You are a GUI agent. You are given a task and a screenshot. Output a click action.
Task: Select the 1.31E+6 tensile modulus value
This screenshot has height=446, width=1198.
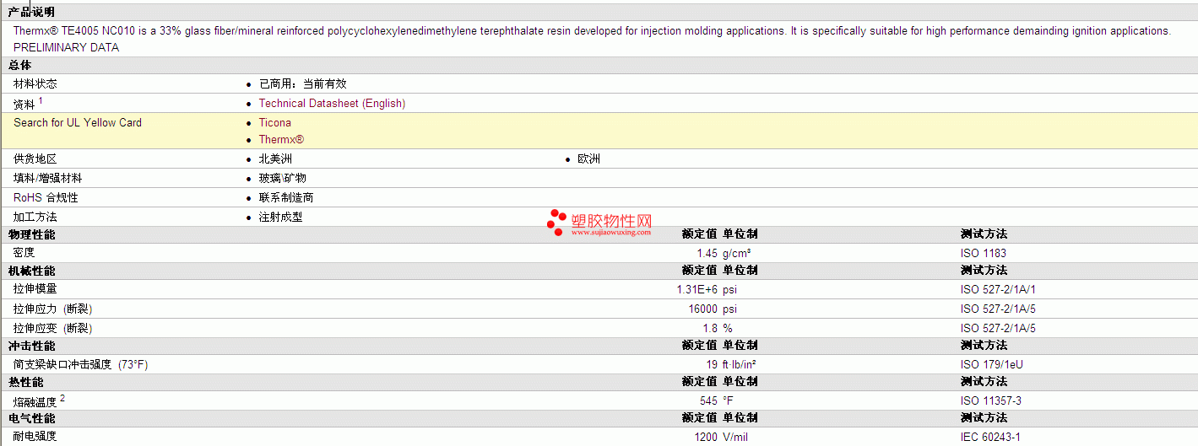[697, 289]
